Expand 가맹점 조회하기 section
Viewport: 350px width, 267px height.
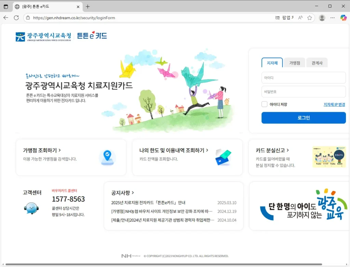pos(42,150)
